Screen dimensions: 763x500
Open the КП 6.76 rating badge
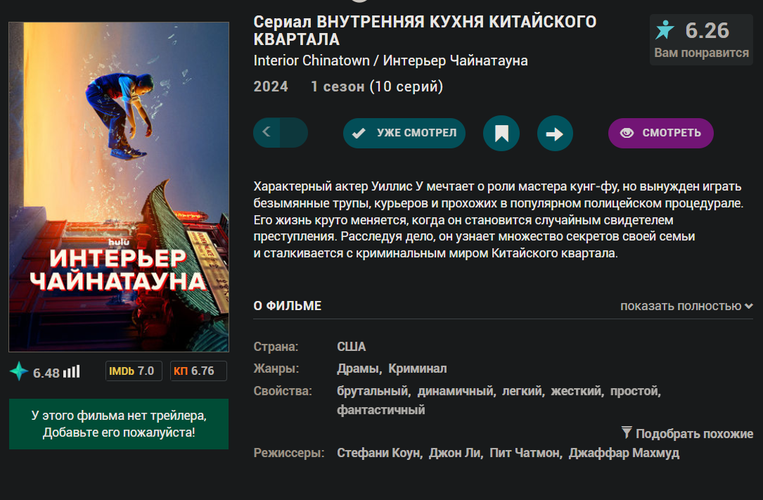198,371
